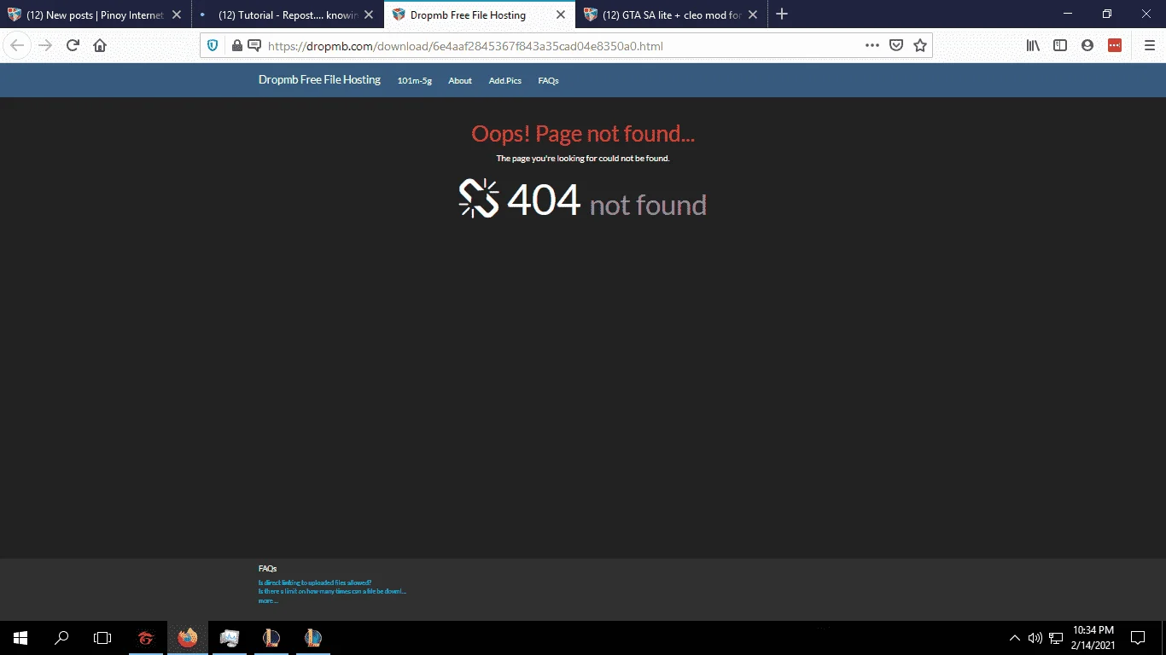Open 'Is direct linking to uploaded files allowed?' link
1166x655 pixels.
pos(315,583)
